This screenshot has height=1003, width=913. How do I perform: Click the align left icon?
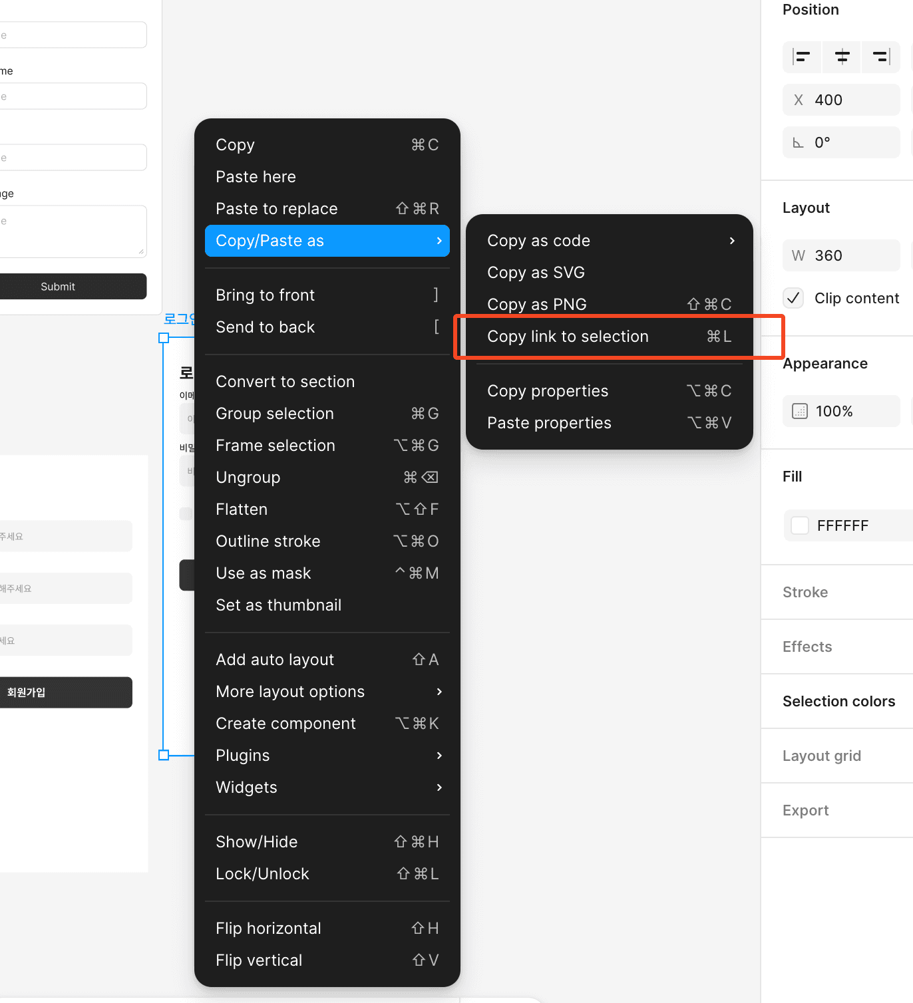click(802, 57)
